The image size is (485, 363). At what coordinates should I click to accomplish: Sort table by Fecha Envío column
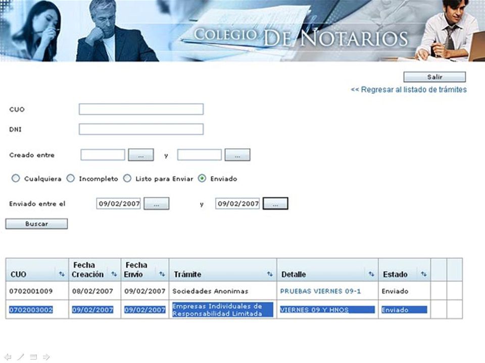pyautogui.click(x=162, y=274)
